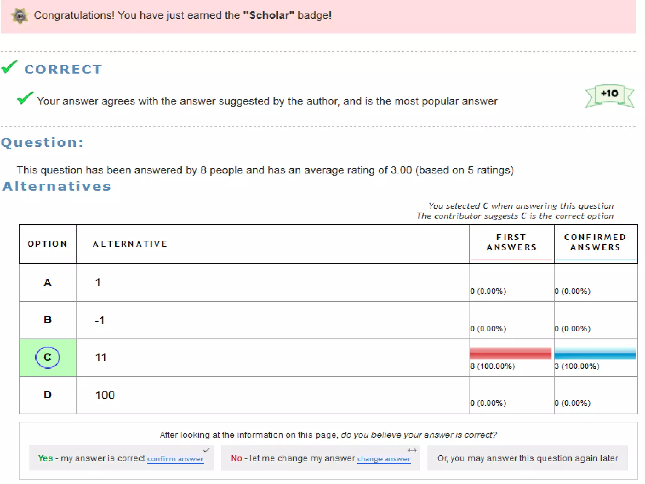This screenshot has height=484, width=645.
Task: Click the First Answers column header
Action: coord(511,242)
